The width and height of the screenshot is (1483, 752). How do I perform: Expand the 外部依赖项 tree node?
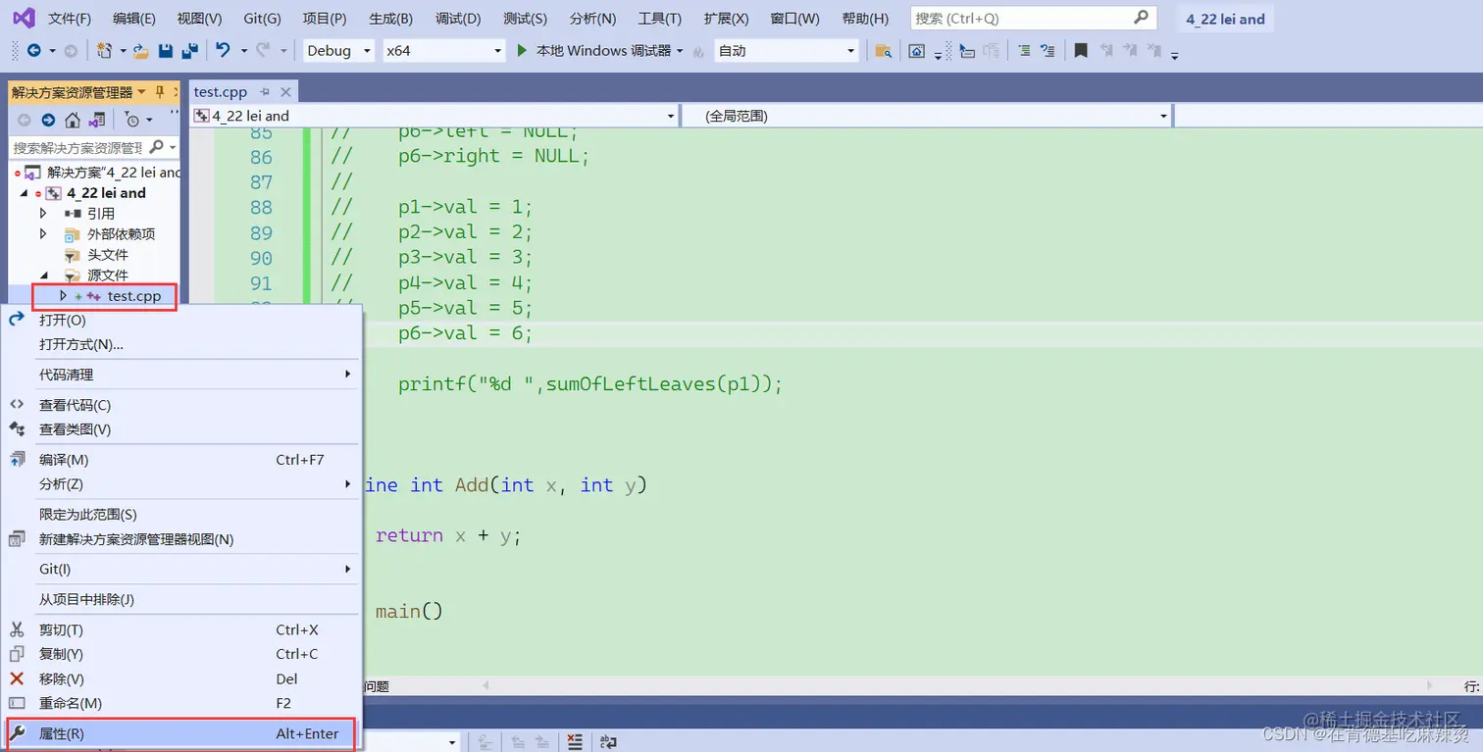(x=43, y=233)
